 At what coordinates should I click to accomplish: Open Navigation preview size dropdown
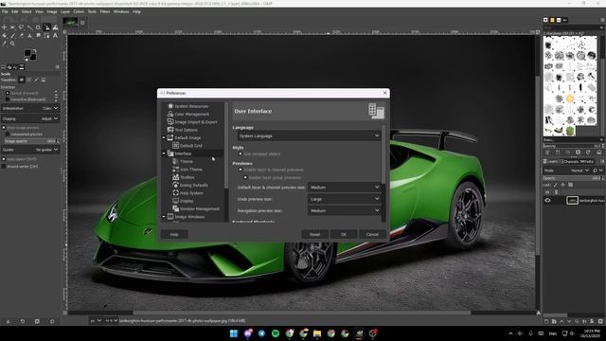point(344,210)
